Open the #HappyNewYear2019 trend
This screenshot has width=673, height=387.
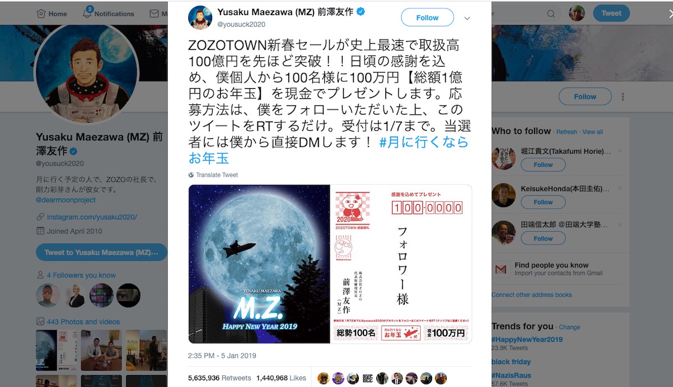pos(527,339)
